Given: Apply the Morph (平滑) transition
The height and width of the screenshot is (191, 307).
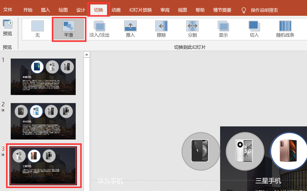Looking at the screenshot, I should point(69,29).
